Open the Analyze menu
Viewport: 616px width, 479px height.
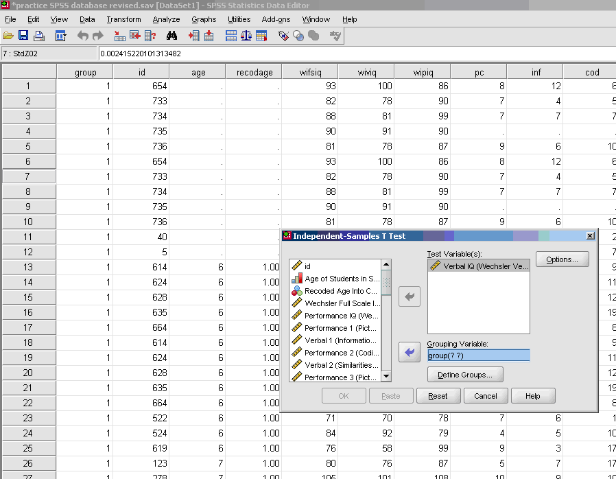coord(166,19)
